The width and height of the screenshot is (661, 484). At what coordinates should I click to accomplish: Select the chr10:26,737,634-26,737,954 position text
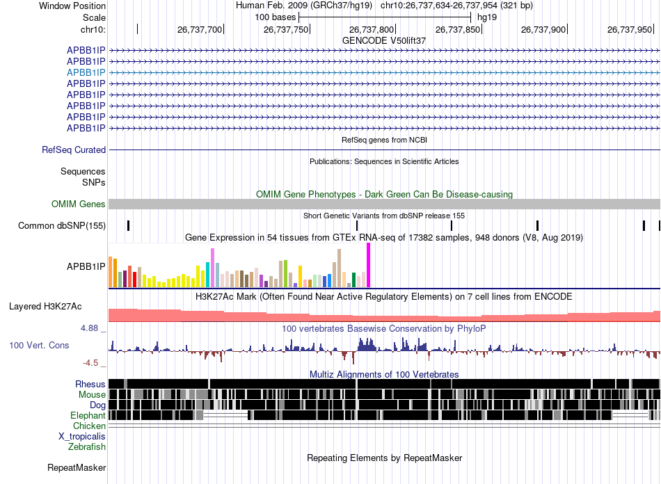[x=456, y=6]
